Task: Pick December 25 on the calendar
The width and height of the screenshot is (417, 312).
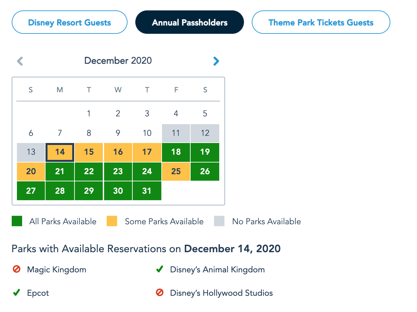Action: [176, 171]
